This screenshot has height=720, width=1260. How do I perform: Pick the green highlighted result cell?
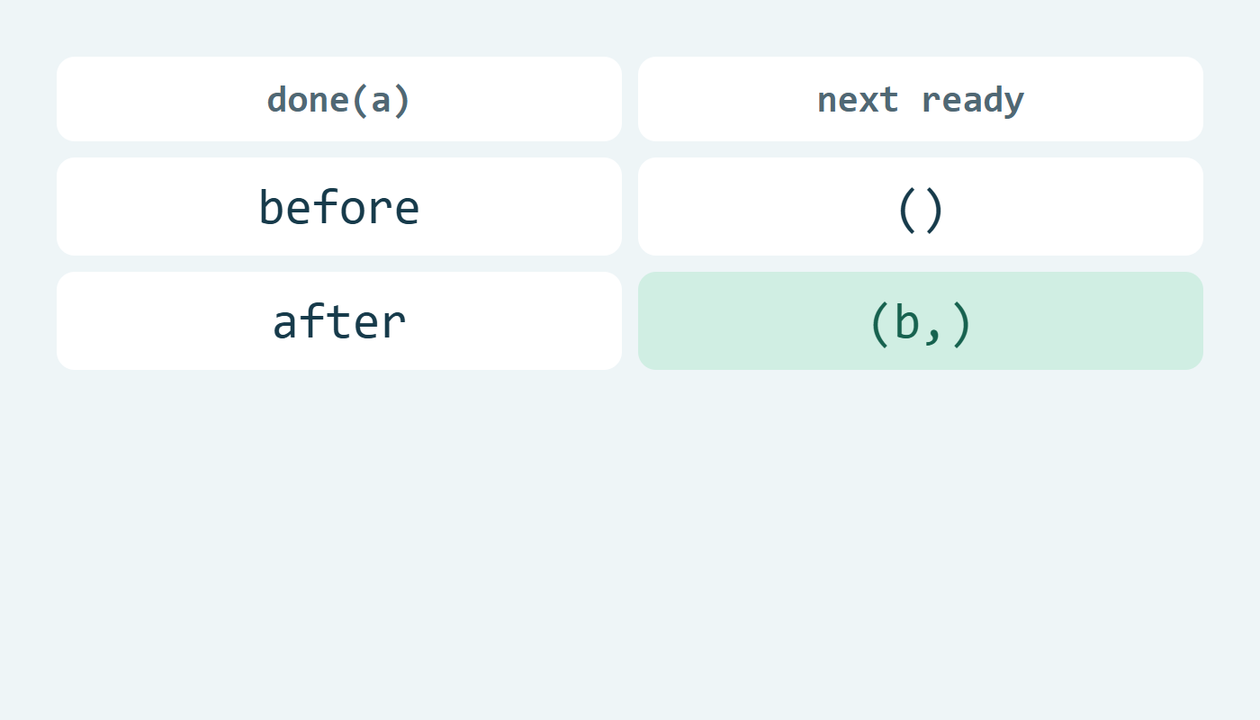[x=921, y=321]
